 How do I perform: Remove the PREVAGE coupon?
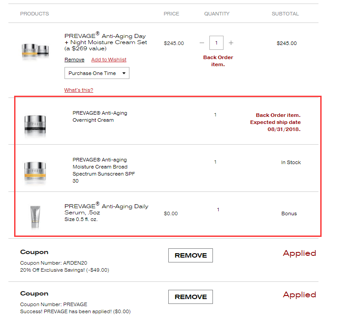point(190,297)
